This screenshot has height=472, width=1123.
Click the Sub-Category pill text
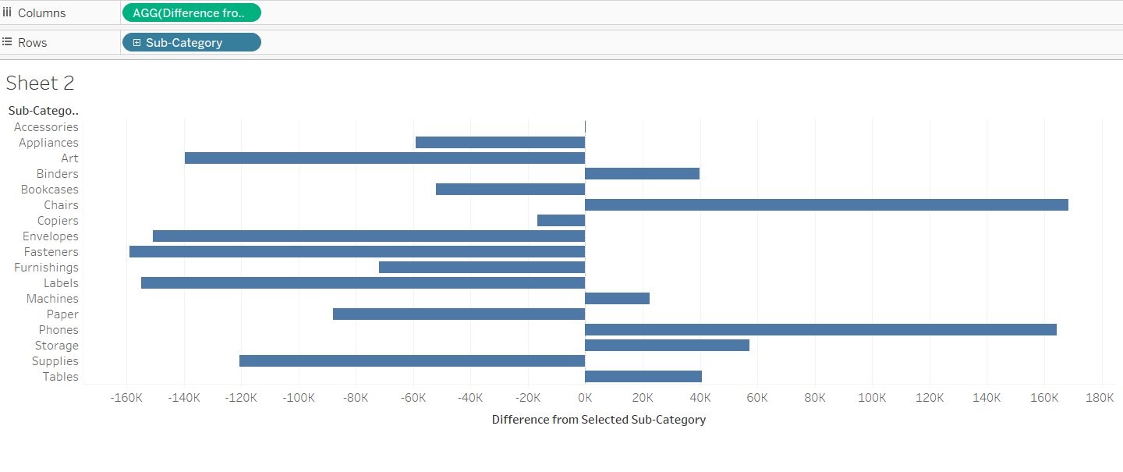(184, 43)
